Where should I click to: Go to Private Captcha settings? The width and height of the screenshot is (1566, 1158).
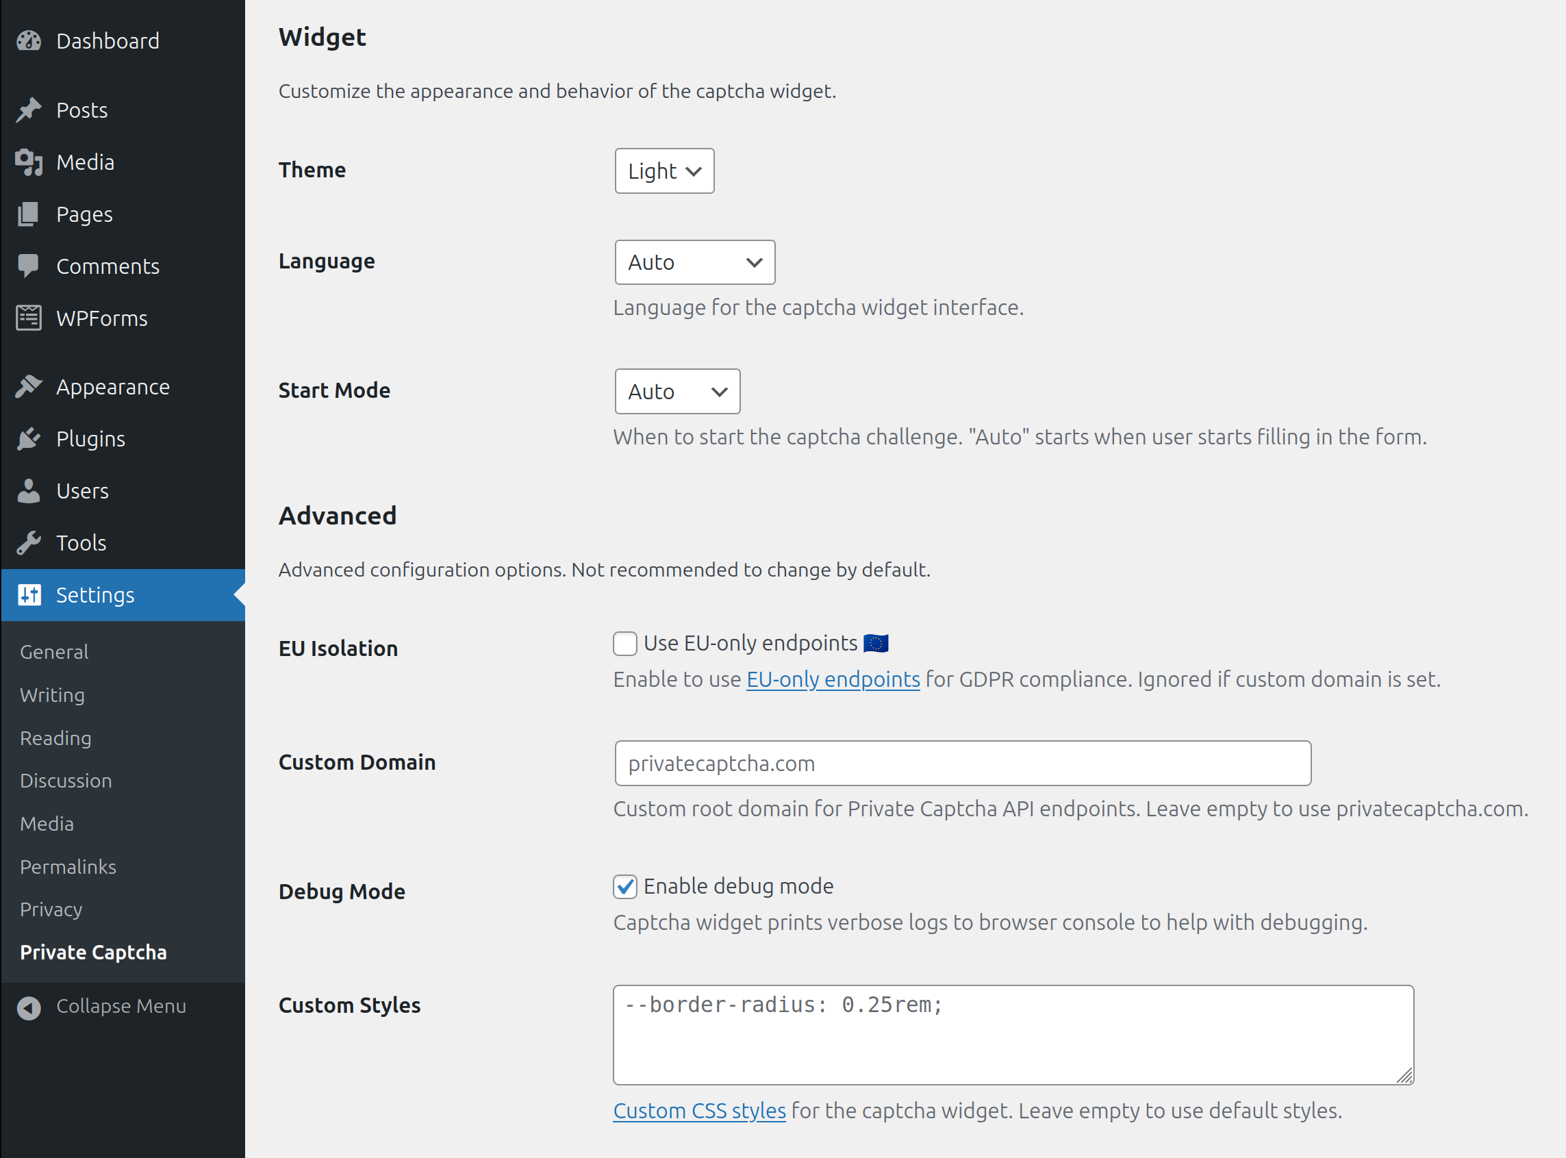tap(93, 952)
